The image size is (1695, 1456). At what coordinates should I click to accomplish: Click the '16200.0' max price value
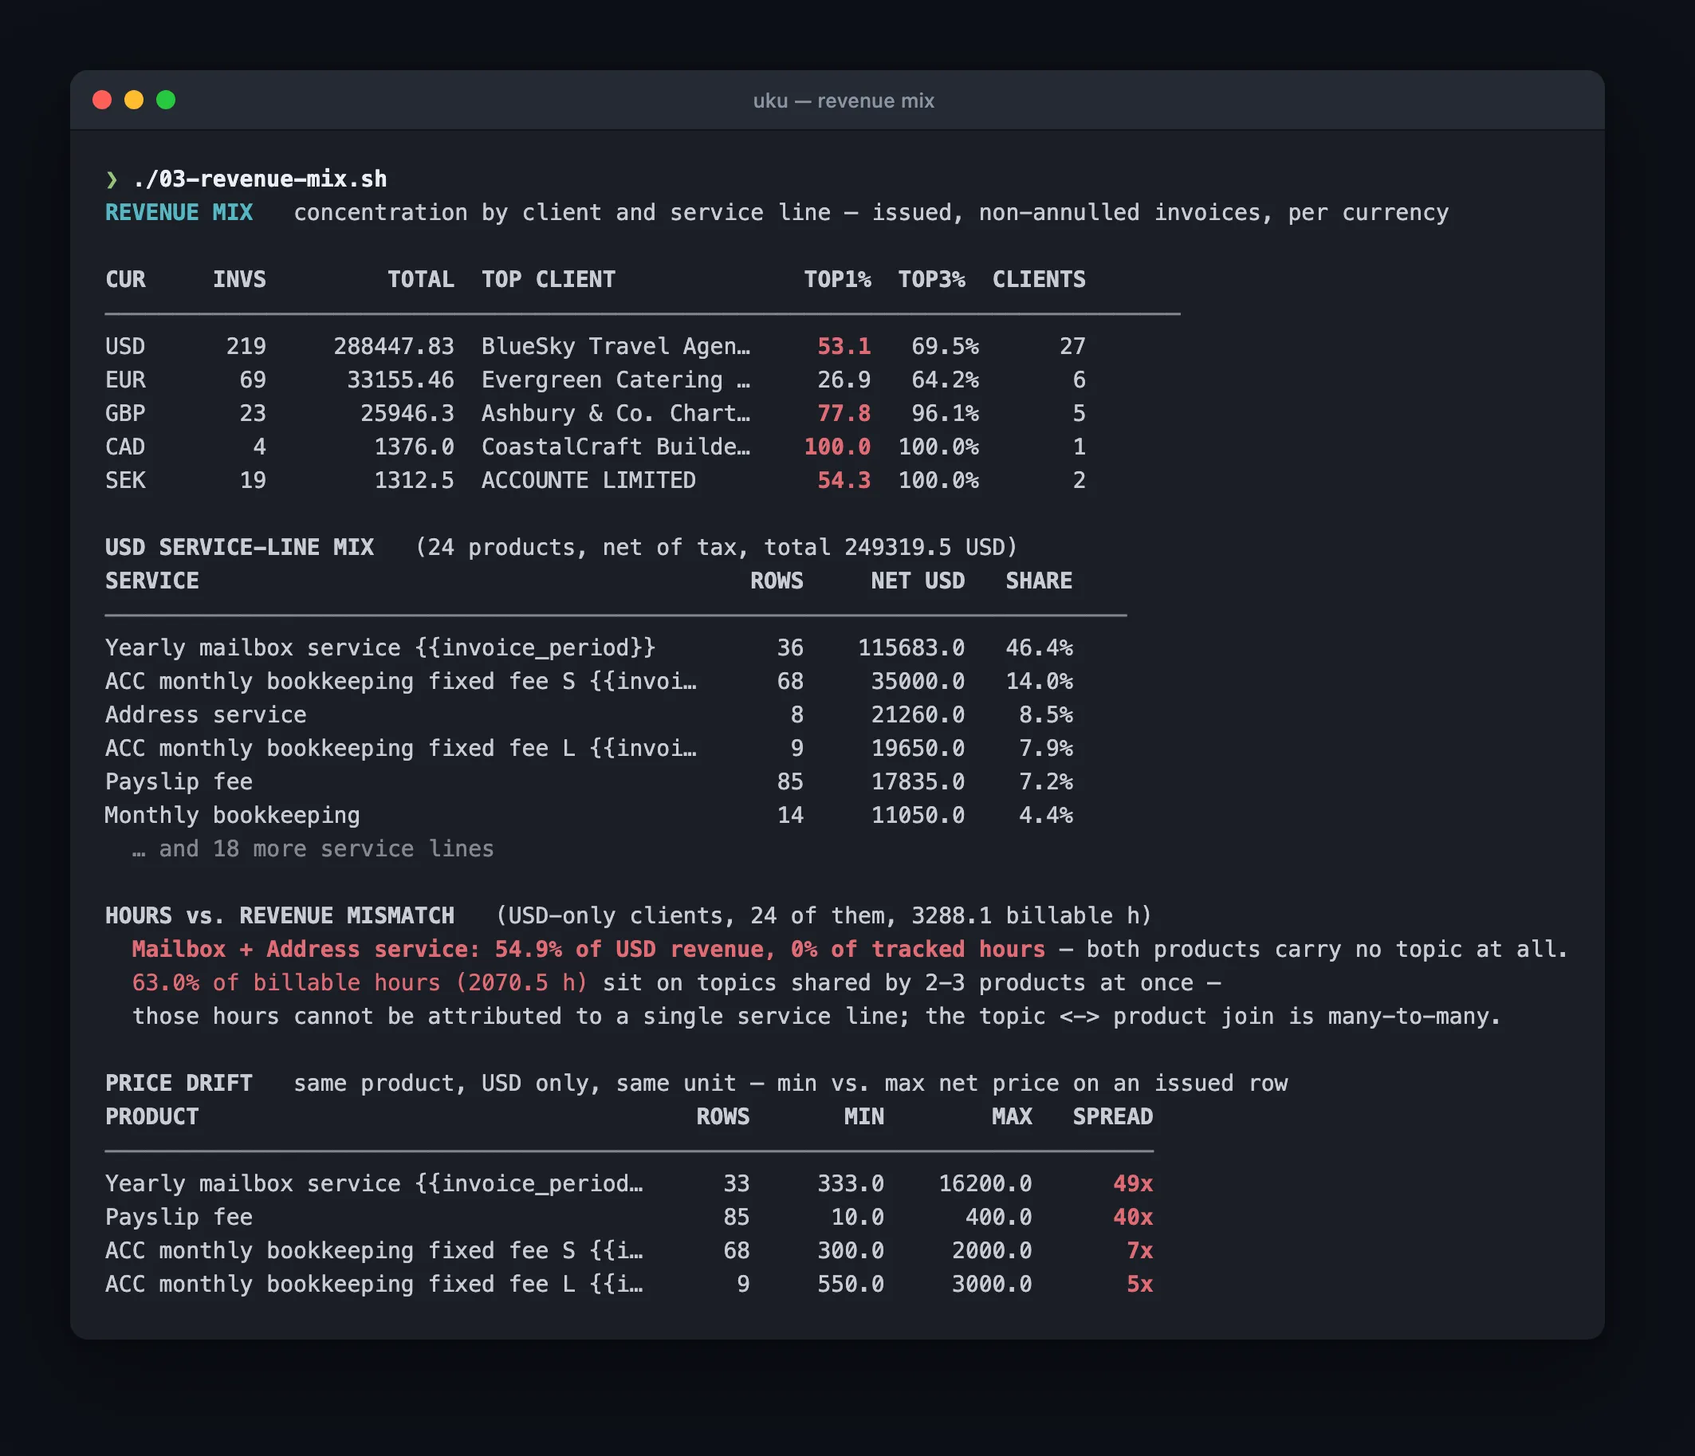point(985,1183)
